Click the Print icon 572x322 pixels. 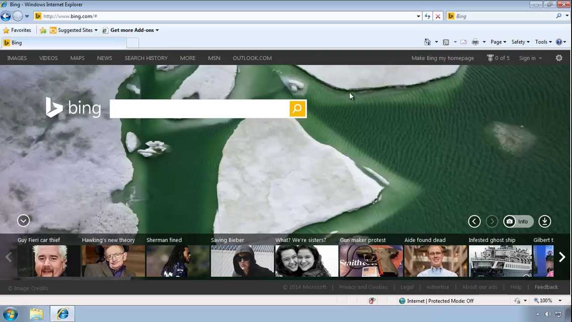point(475,42)
